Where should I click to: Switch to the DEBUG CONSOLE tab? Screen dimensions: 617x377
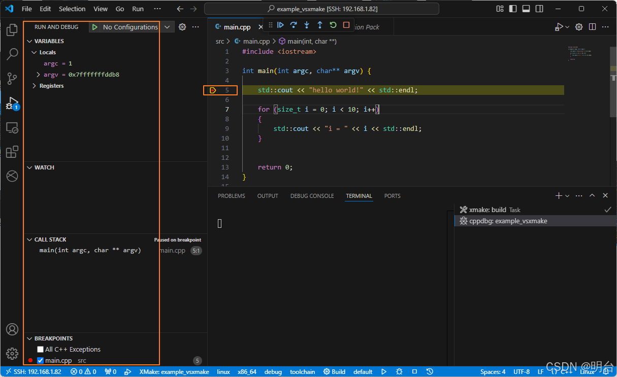coord(312,196)
